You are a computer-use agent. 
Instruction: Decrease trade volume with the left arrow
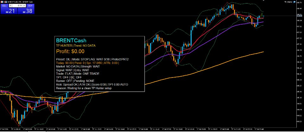(x=10, y=6)
